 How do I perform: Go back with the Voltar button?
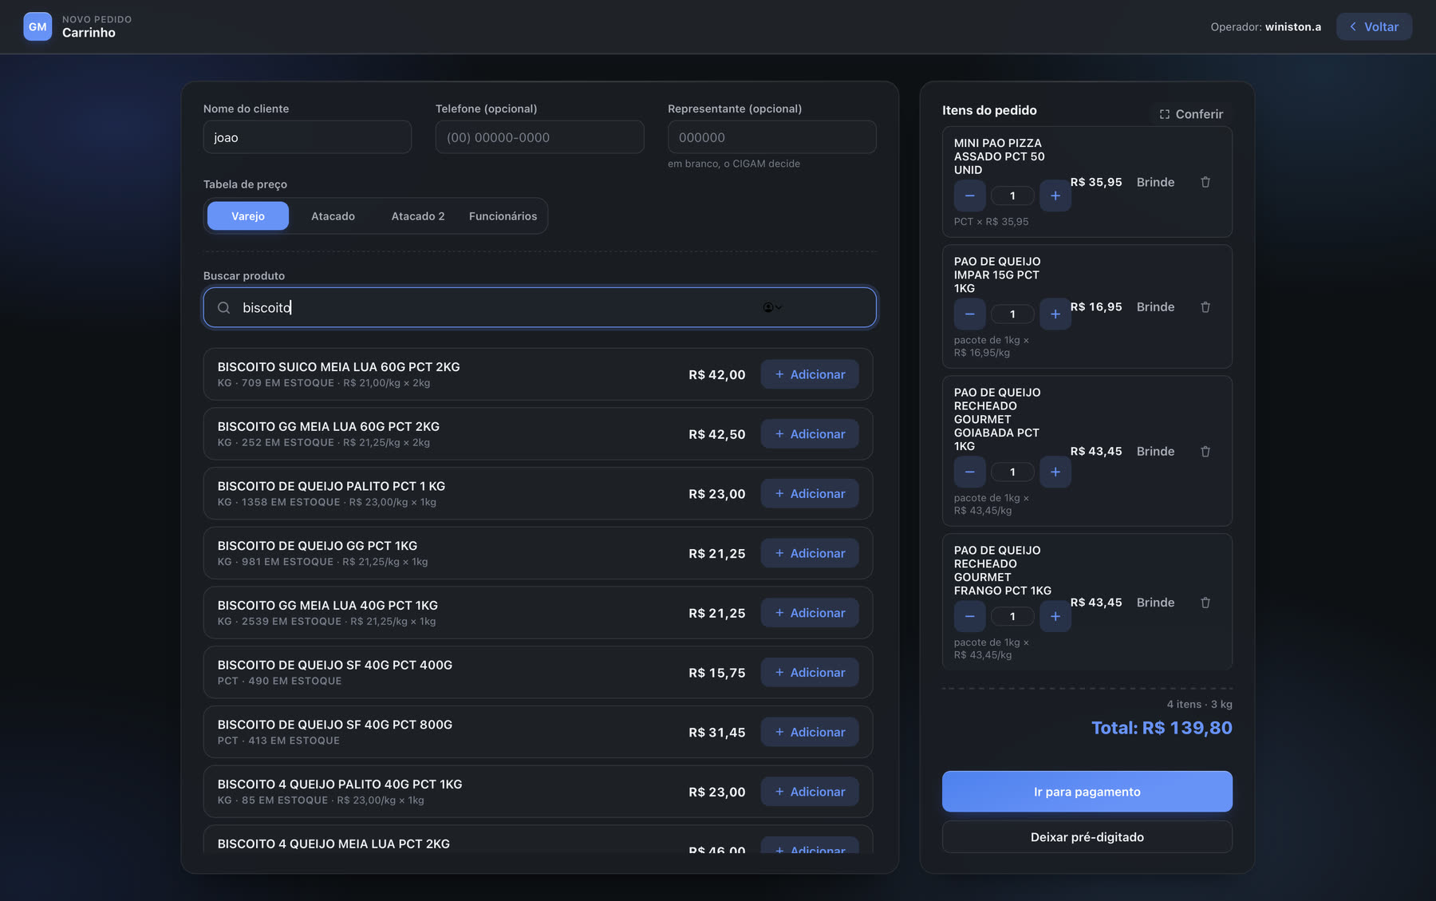click(x=1374, y=26)
